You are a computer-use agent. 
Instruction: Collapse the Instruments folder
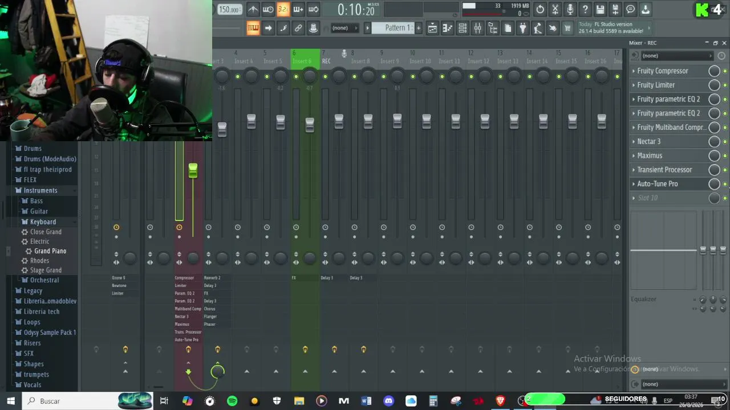point(40,190)
